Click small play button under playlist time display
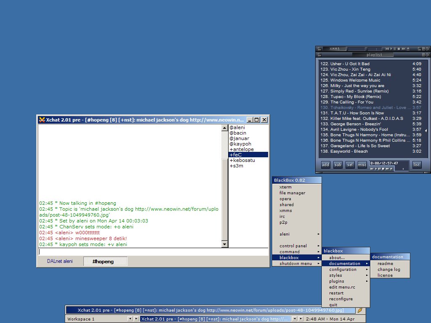 click(x=376, y=169)
